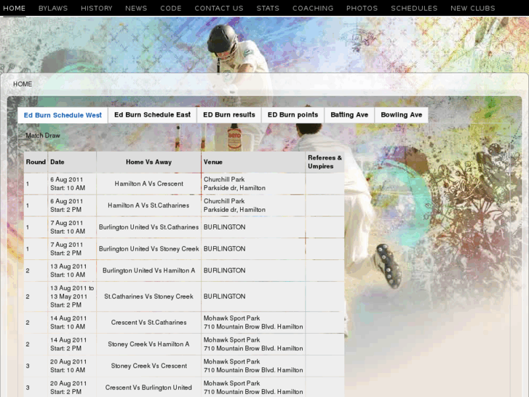The width and height of the screenshot is (529, 397).
Task: Click CONTACT US in the navigation bar
Action: 219,8
